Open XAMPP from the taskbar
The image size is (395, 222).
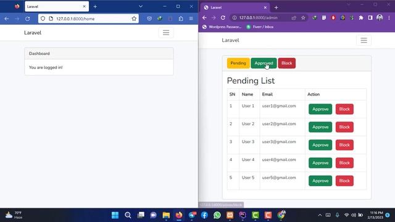[x=230, y=215]
